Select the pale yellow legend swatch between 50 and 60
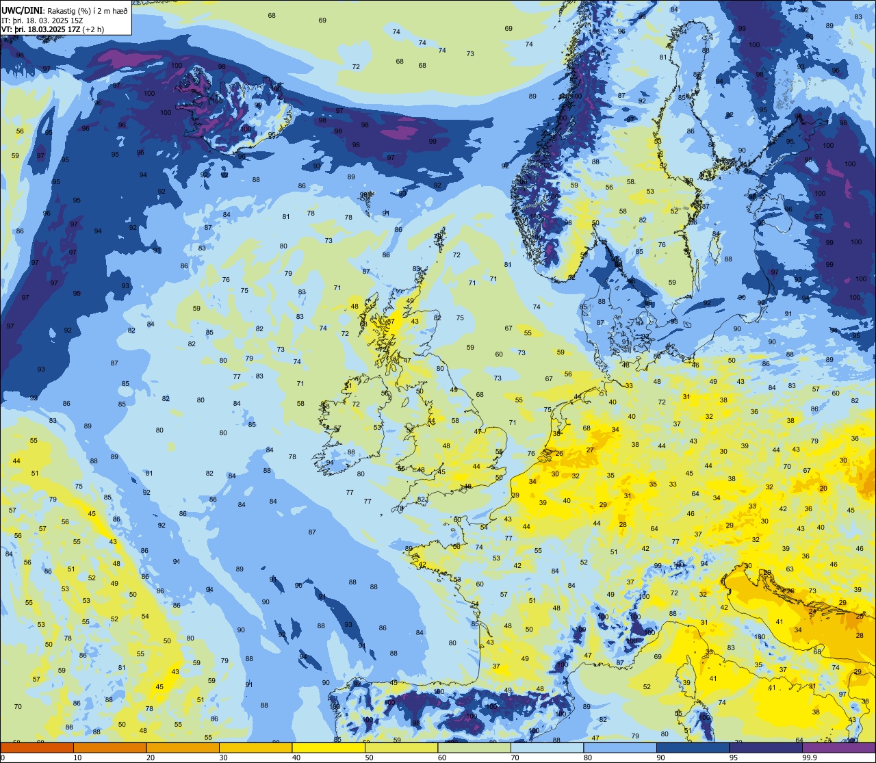 tap(401, 747)
